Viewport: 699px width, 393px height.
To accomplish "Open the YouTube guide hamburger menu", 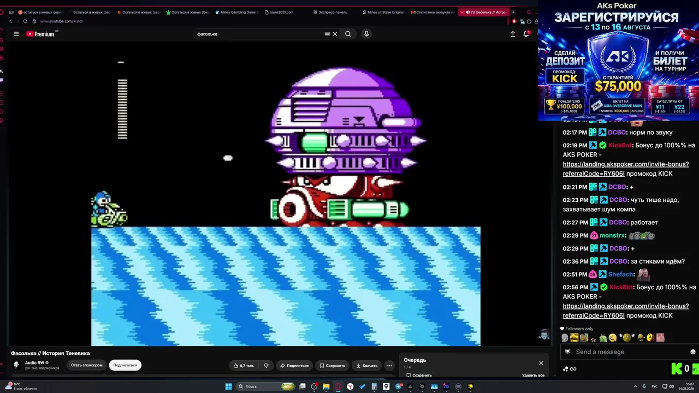I will click(16, 34).
